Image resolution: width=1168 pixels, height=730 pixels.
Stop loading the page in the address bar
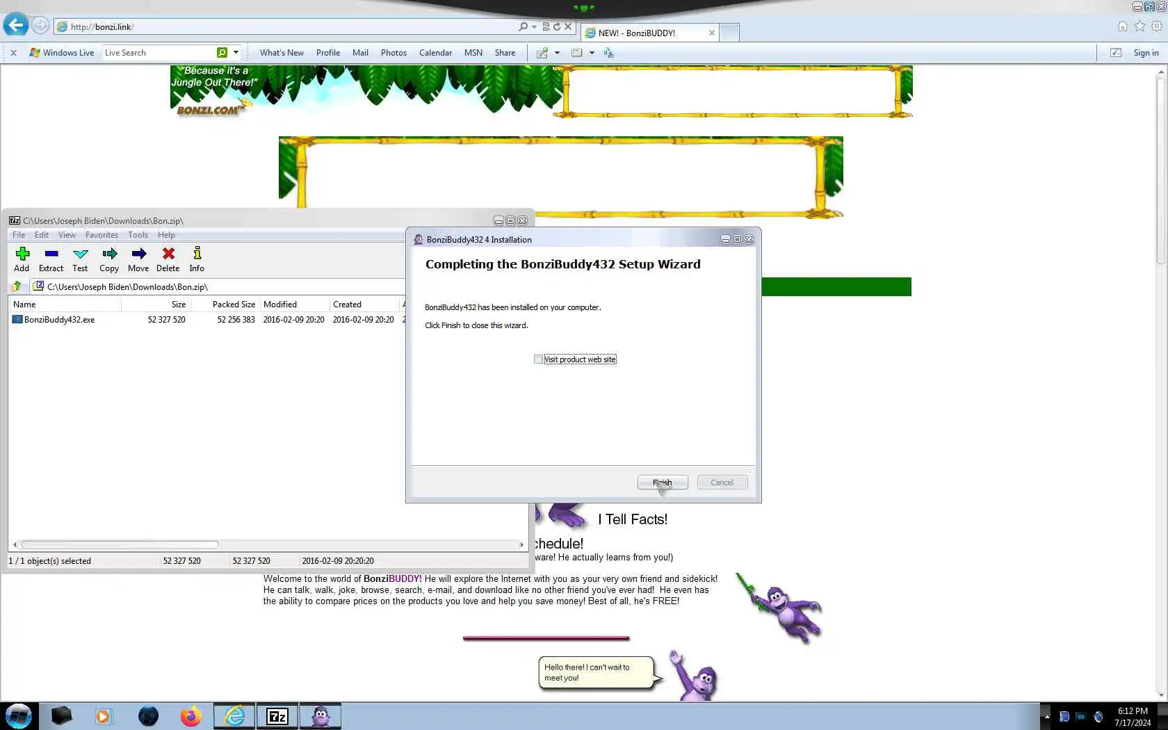tap(568, 26)
